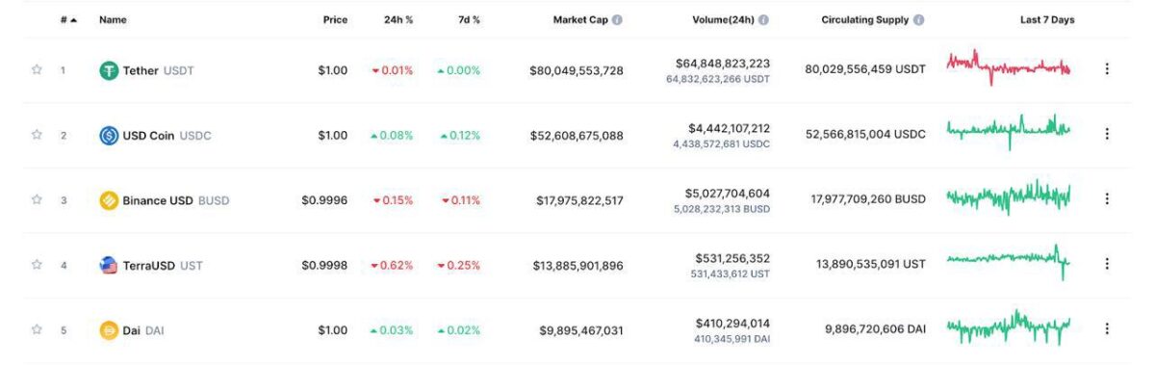Viewport: 1155px width, 365px height.
Task: Click the USD Coin logo icon
Action: pos(109,136)
